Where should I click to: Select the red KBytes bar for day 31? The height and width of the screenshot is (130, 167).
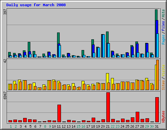(157, 110)
